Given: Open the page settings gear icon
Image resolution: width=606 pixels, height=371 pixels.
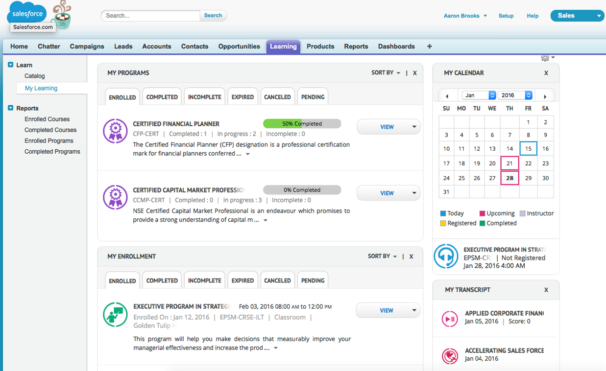Looking at the screenshot, I should pos(545,58).
